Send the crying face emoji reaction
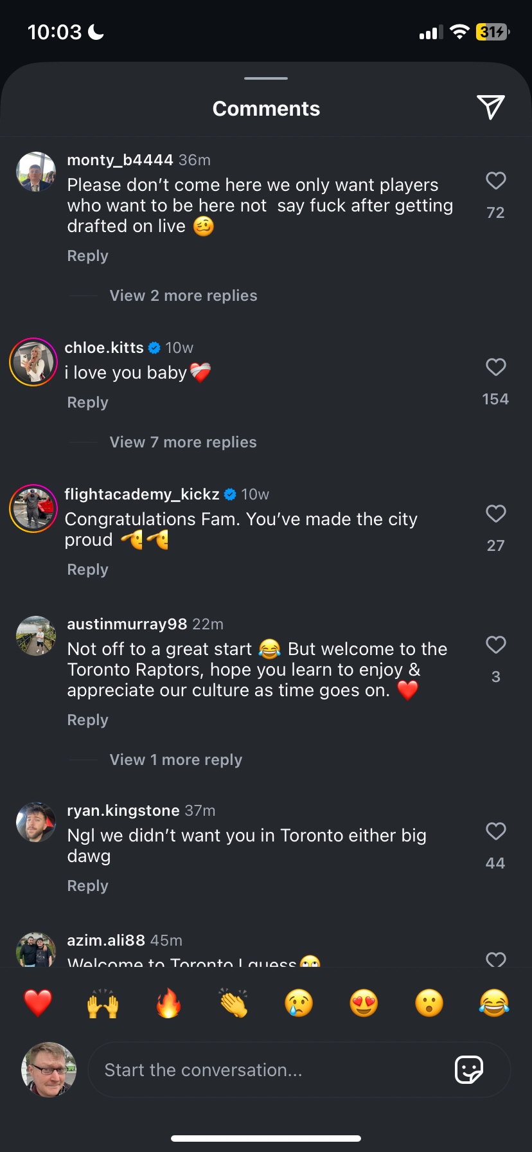The height and width of the screenshot is (1152, 532). (x=299, y=1003)
